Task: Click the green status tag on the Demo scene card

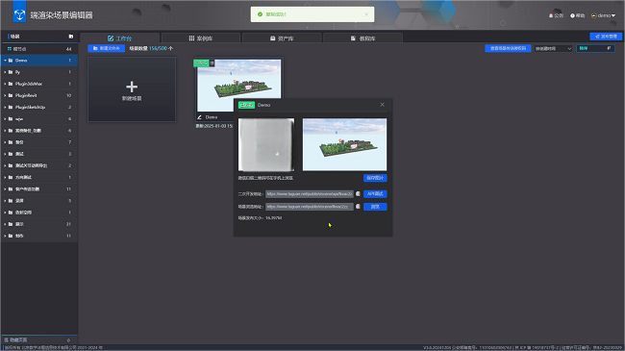Action: pyautogui.click(x=201, y=63)
